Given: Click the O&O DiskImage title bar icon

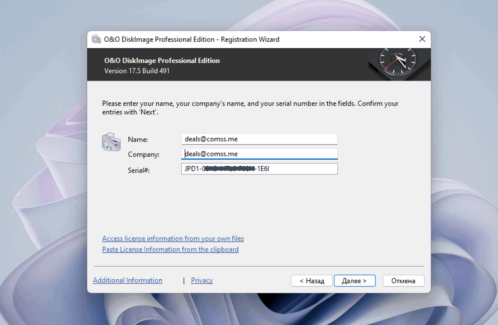Looking at the screenshot, I should [x=96, y=39].
